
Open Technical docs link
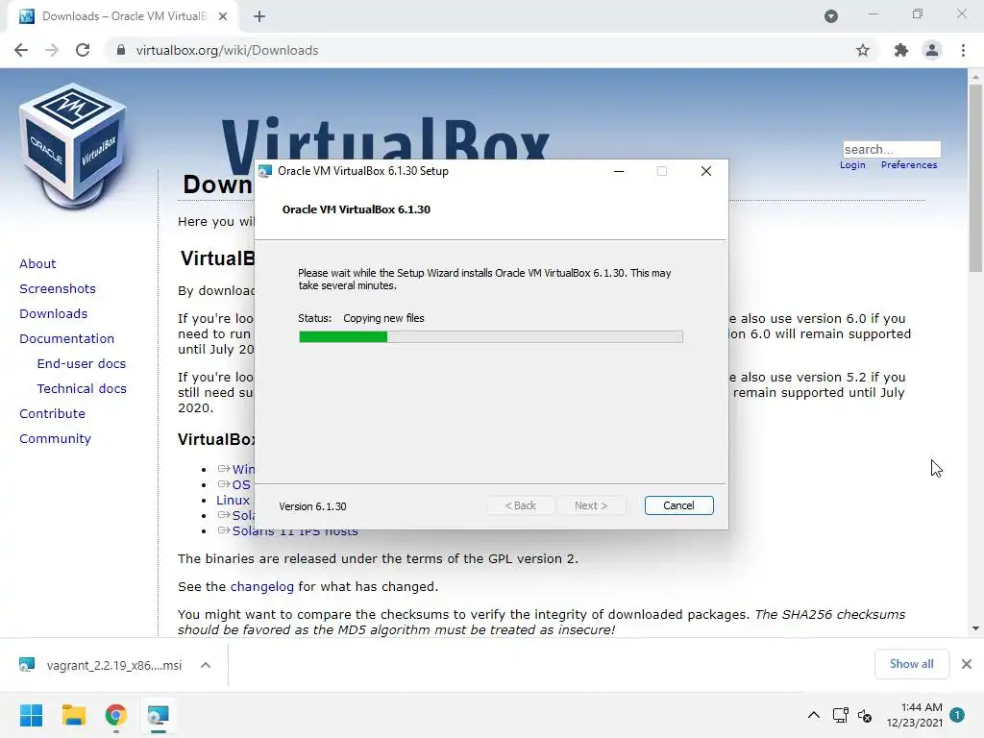click(82, 389)
